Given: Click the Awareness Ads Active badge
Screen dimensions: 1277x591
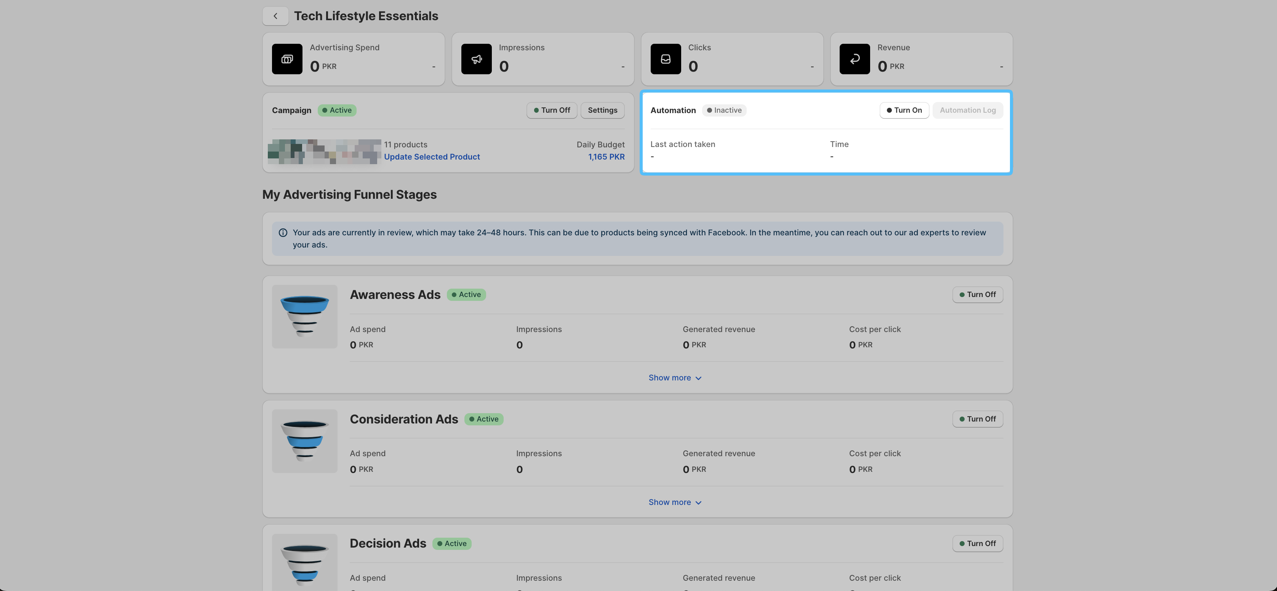Looking at the screenshot, I should (466, 295).
